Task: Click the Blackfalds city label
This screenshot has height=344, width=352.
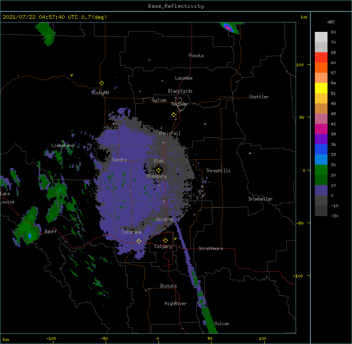Action: 180,91
